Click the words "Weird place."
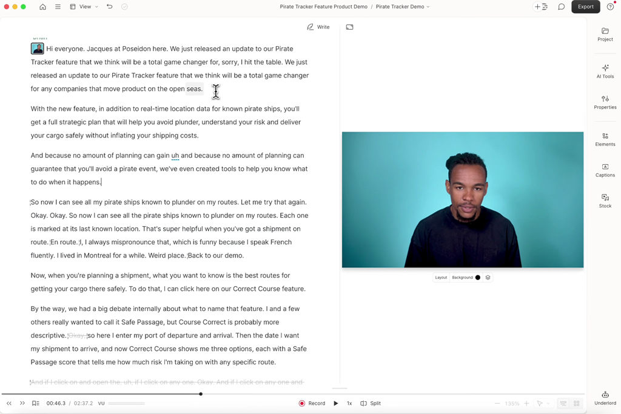Viewport: 621px width, 414px height. [167, 255]
